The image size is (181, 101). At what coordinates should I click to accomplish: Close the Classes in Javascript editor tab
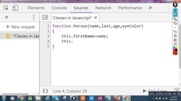[x=96, y=17]
